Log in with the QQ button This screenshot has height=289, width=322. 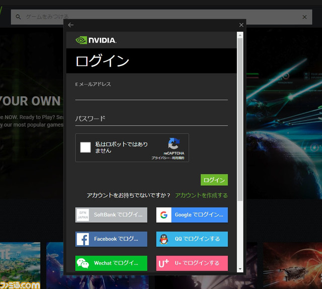tap(192, 239)
